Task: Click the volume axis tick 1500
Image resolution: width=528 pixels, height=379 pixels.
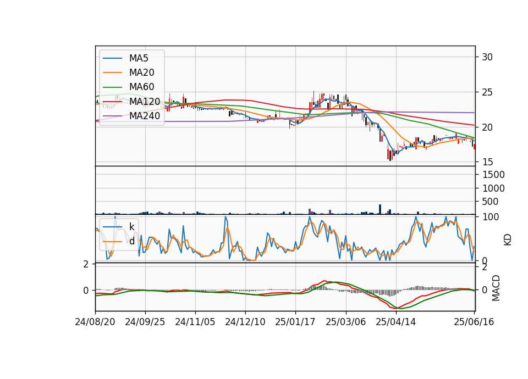Action: pos(493,175)
